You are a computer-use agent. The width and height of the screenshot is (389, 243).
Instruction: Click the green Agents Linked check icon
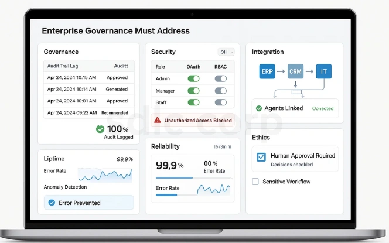point(259,108)
